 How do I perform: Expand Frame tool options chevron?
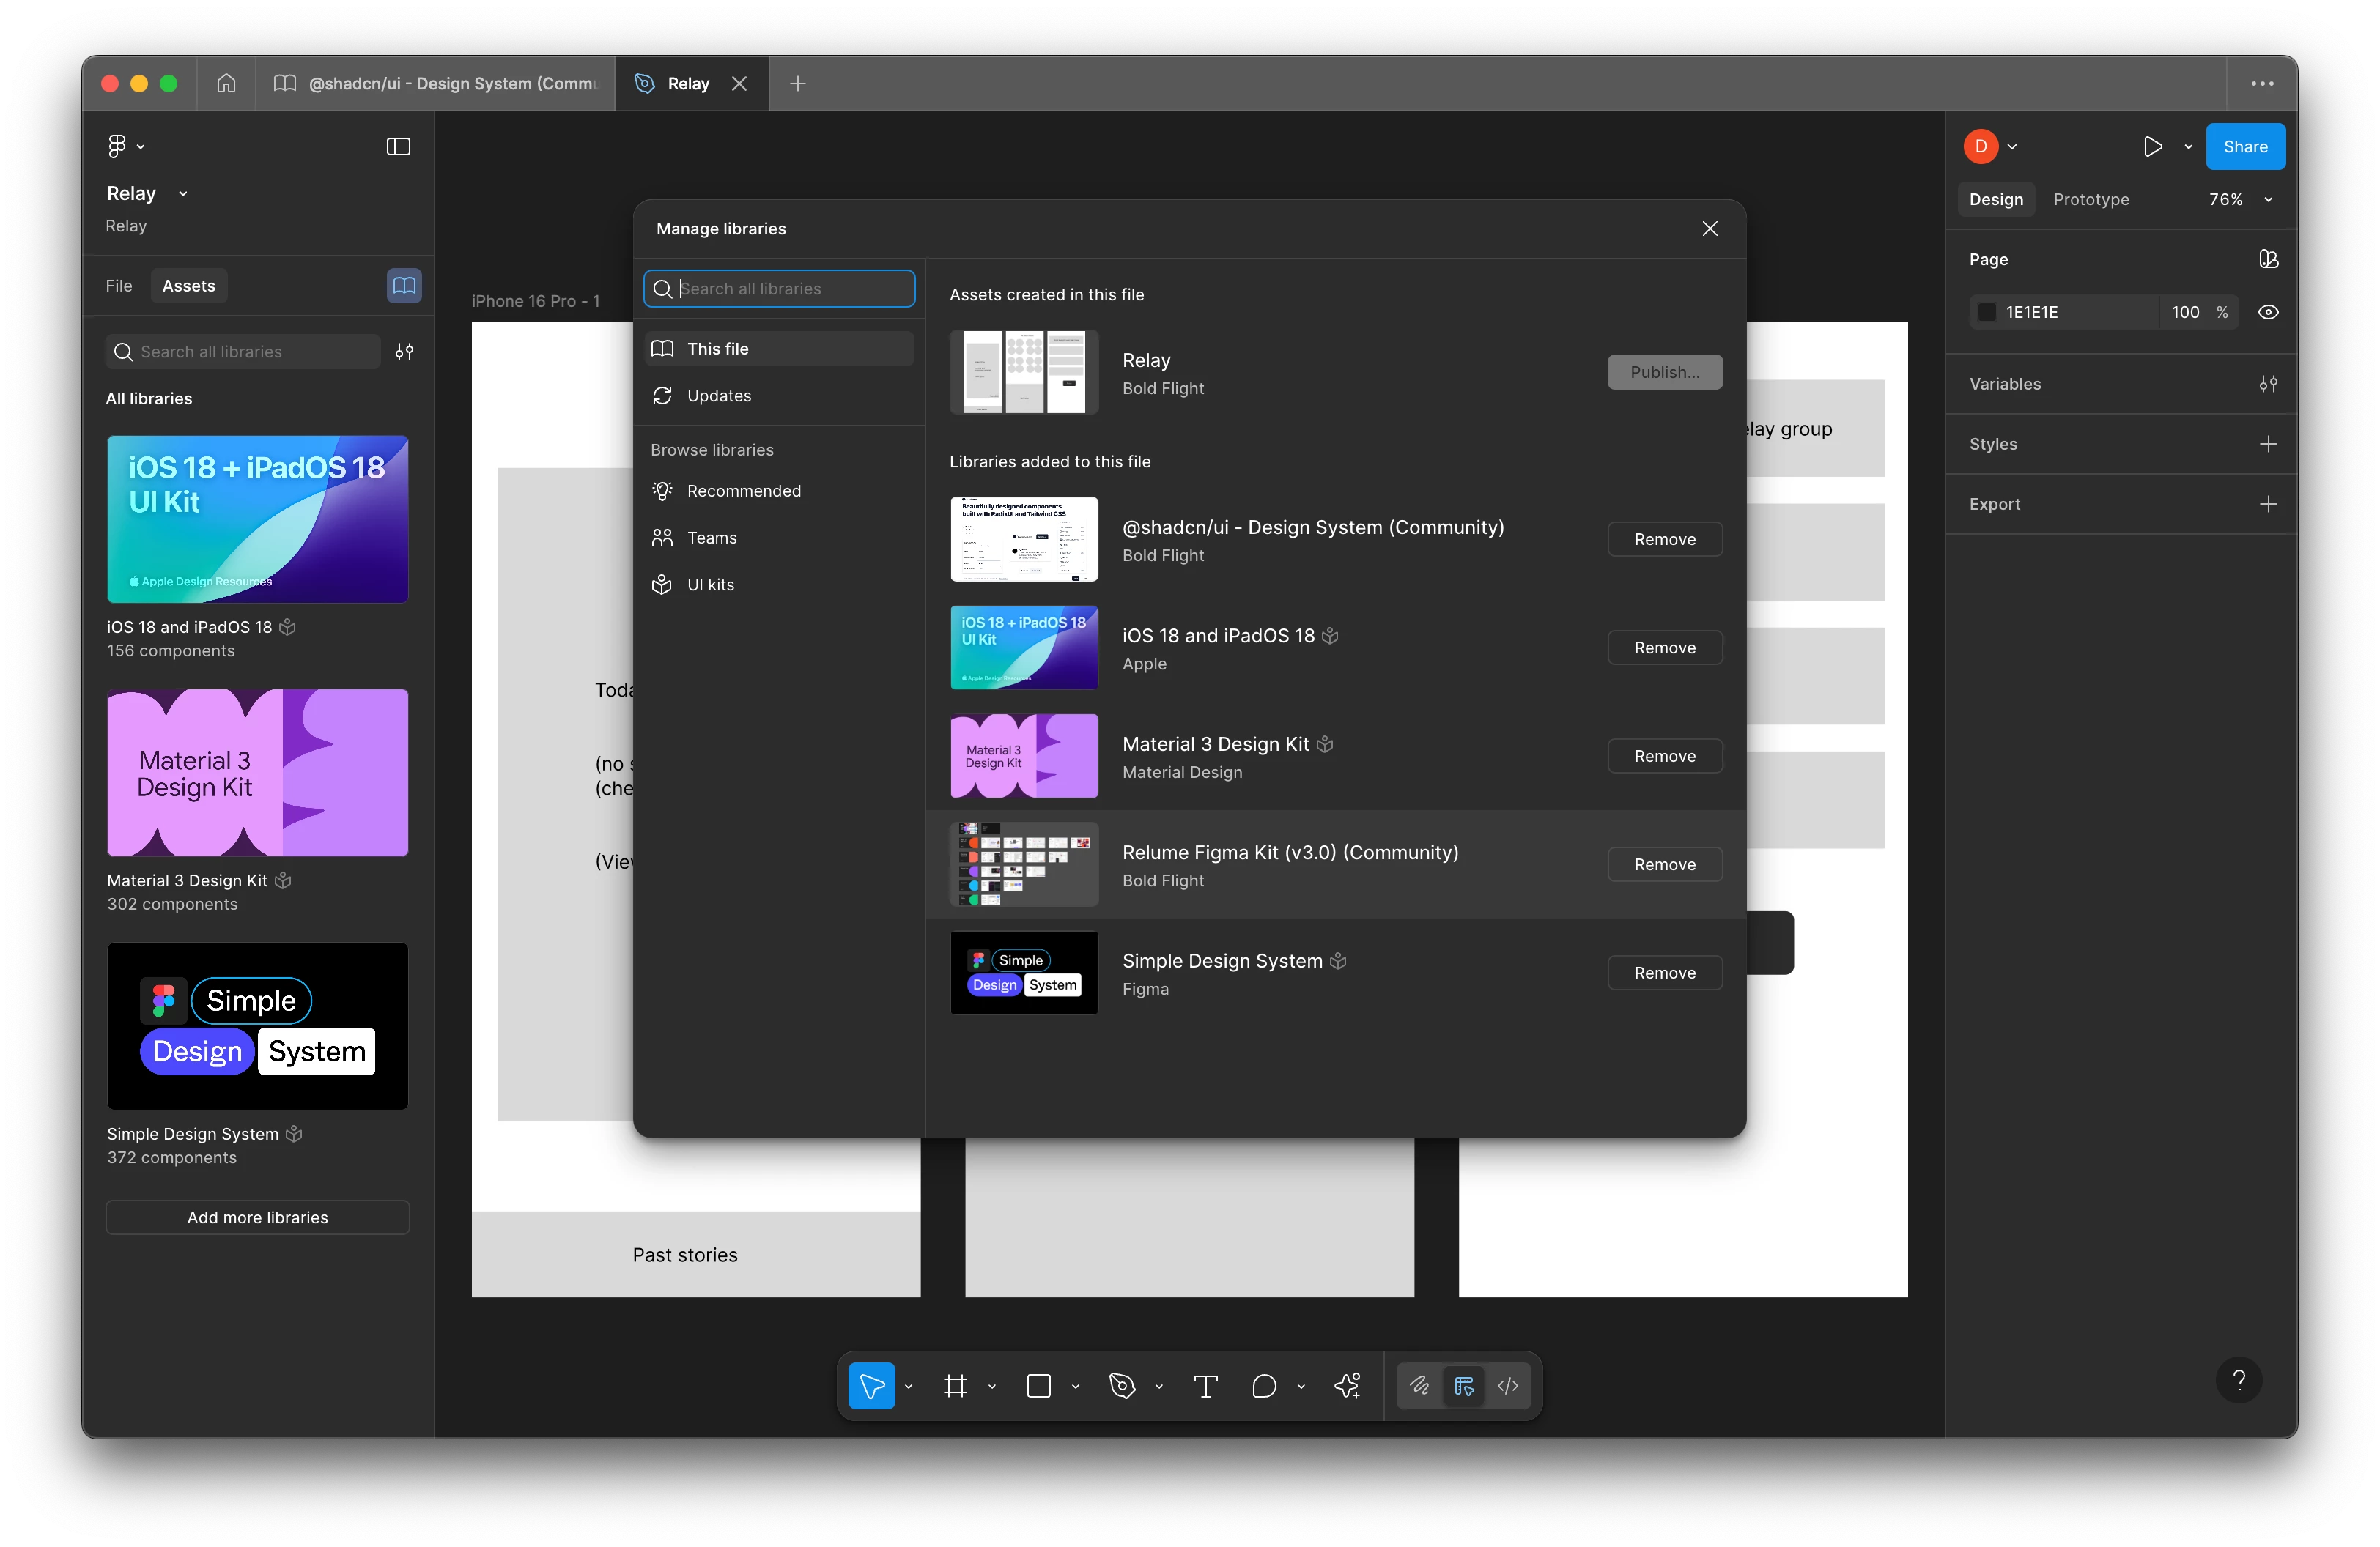[992, 1387]
